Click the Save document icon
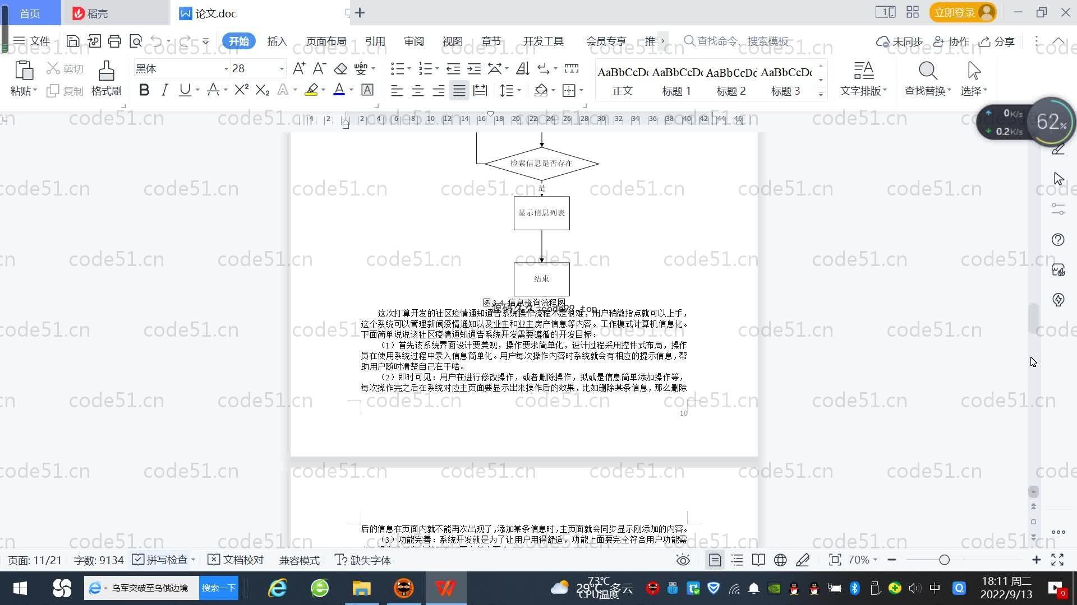The width and height of the screenshot is (1077, 605). pos(72,41)
